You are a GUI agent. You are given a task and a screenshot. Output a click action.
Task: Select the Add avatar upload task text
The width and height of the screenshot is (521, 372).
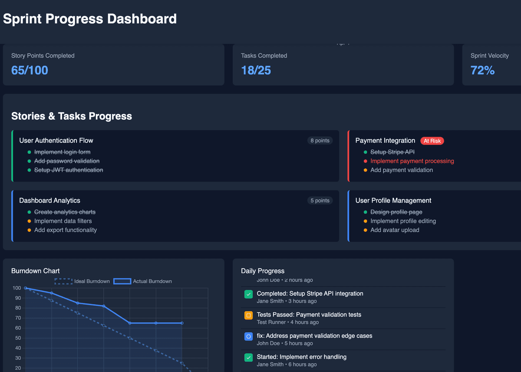[x=395, y=230]
